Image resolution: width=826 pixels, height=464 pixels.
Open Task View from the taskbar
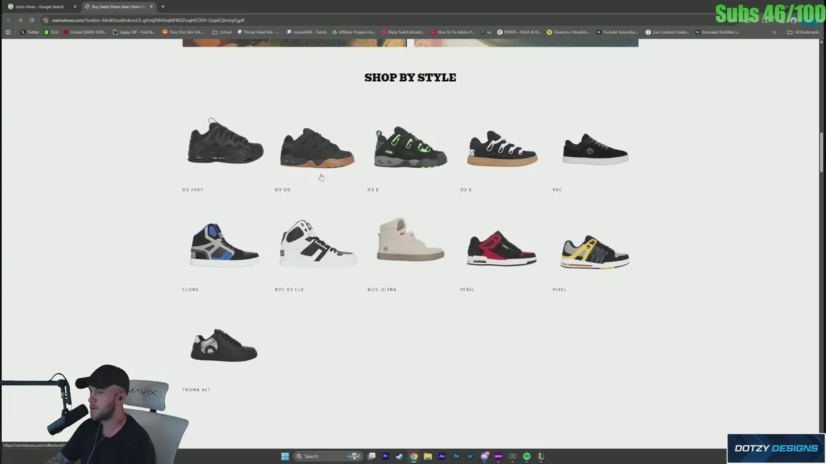tap(372, 456)
